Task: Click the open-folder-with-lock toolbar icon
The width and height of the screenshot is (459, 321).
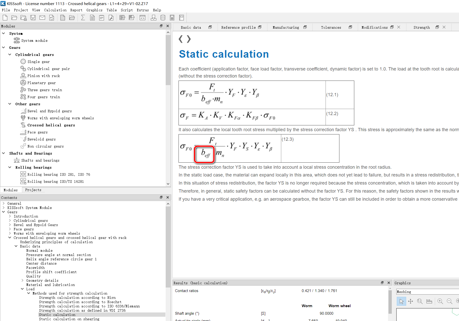Action: pyautogui.click(x=24, y=18)
